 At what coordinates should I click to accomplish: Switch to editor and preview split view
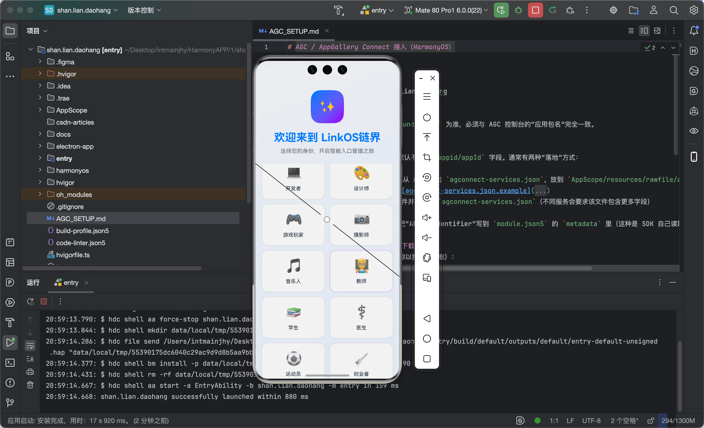coord(644,31)
